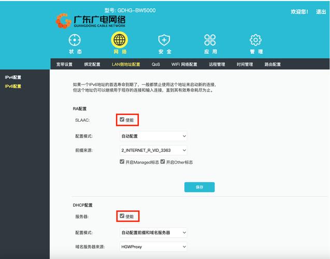Open the 远程管理 tab

pos(217,64)
